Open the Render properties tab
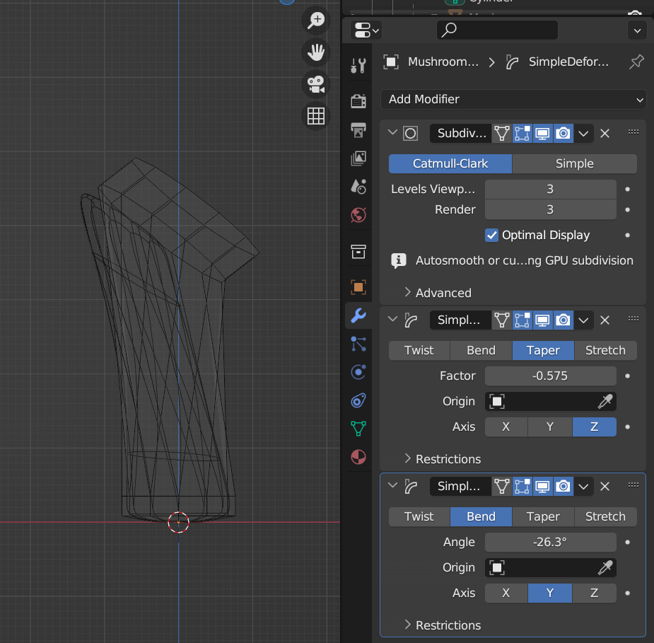The image size is (654, 643). click(x=358, y=101)
